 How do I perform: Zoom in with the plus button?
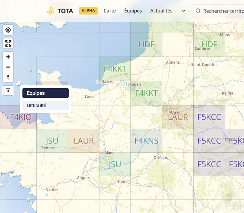[8, 57]
